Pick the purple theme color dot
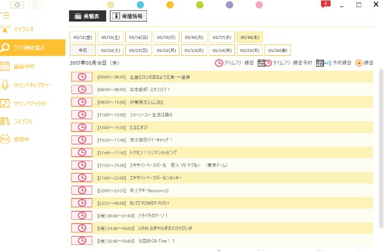384x251 pixels. pyautogui.click(x=229, y=5)
